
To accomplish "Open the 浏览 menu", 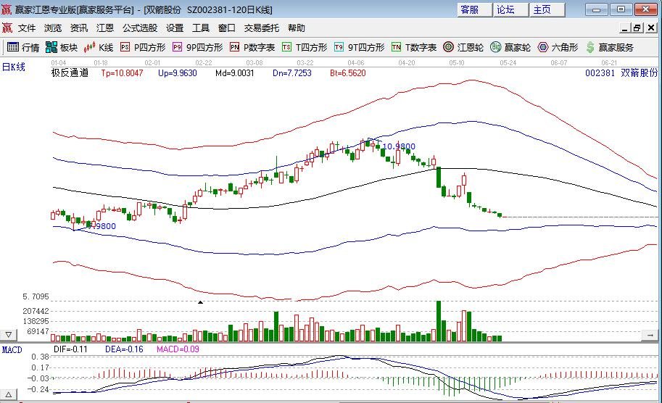I will (x=53, y=28).
